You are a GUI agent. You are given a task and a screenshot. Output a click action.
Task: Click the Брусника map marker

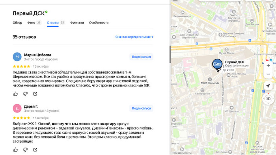point(230,152)
